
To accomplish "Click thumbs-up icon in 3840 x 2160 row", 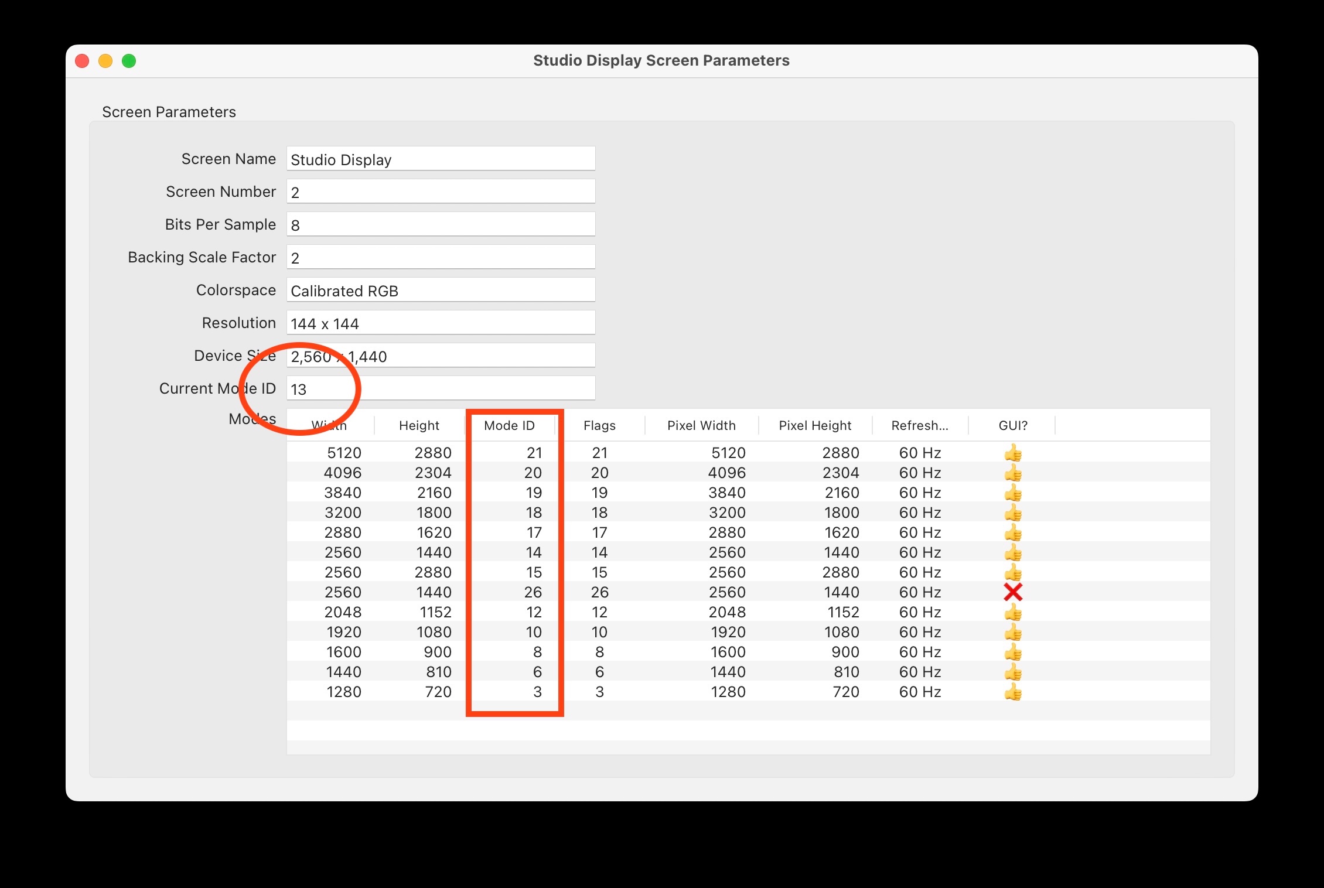I will coord(1013,493).
